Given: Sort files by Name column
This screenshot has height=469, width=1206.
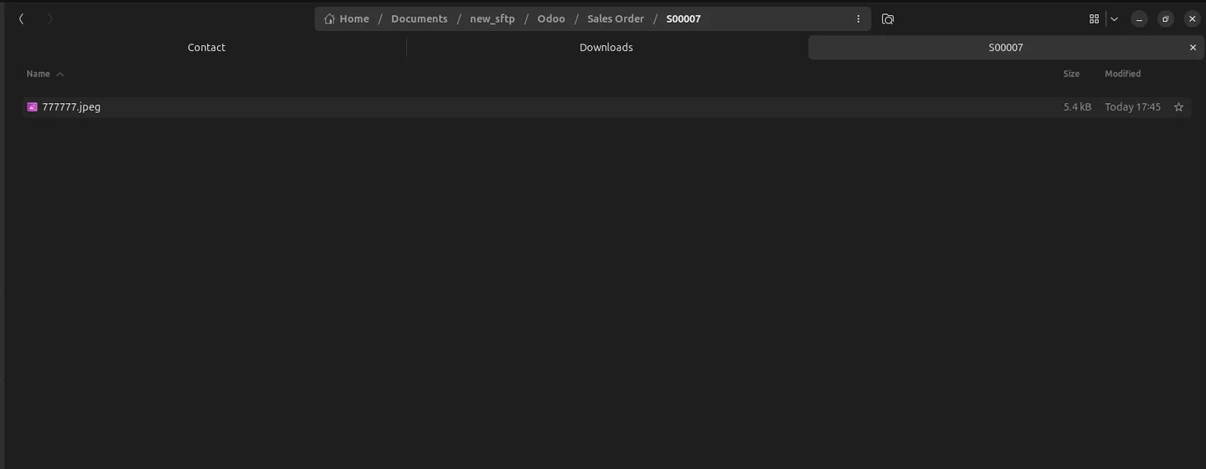Looking at the screenshot, I should pos(38,74).
